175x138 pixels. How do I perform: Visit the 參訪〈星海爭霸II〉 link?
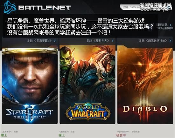point(39,41)
